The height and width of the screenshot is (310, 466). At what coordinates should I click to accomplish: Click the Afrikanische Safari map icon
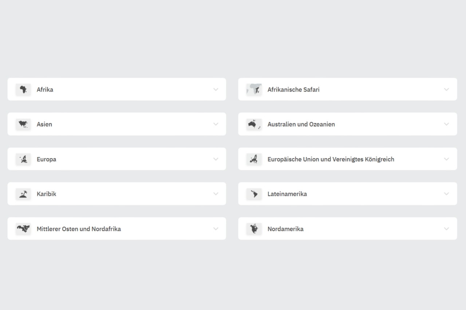pos(254,89)
